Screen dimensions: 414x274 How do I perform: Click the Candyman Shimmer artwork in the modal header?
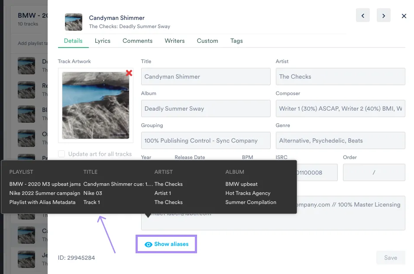click(x=73, y=21)
